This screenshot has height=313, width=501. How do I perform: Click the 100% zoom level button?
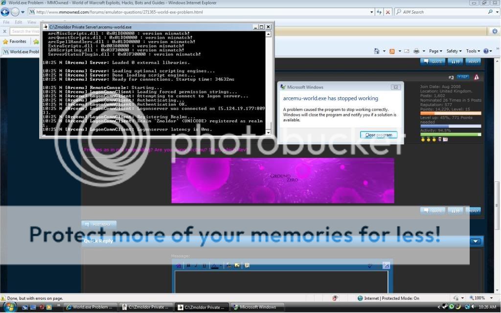point(478,298)
